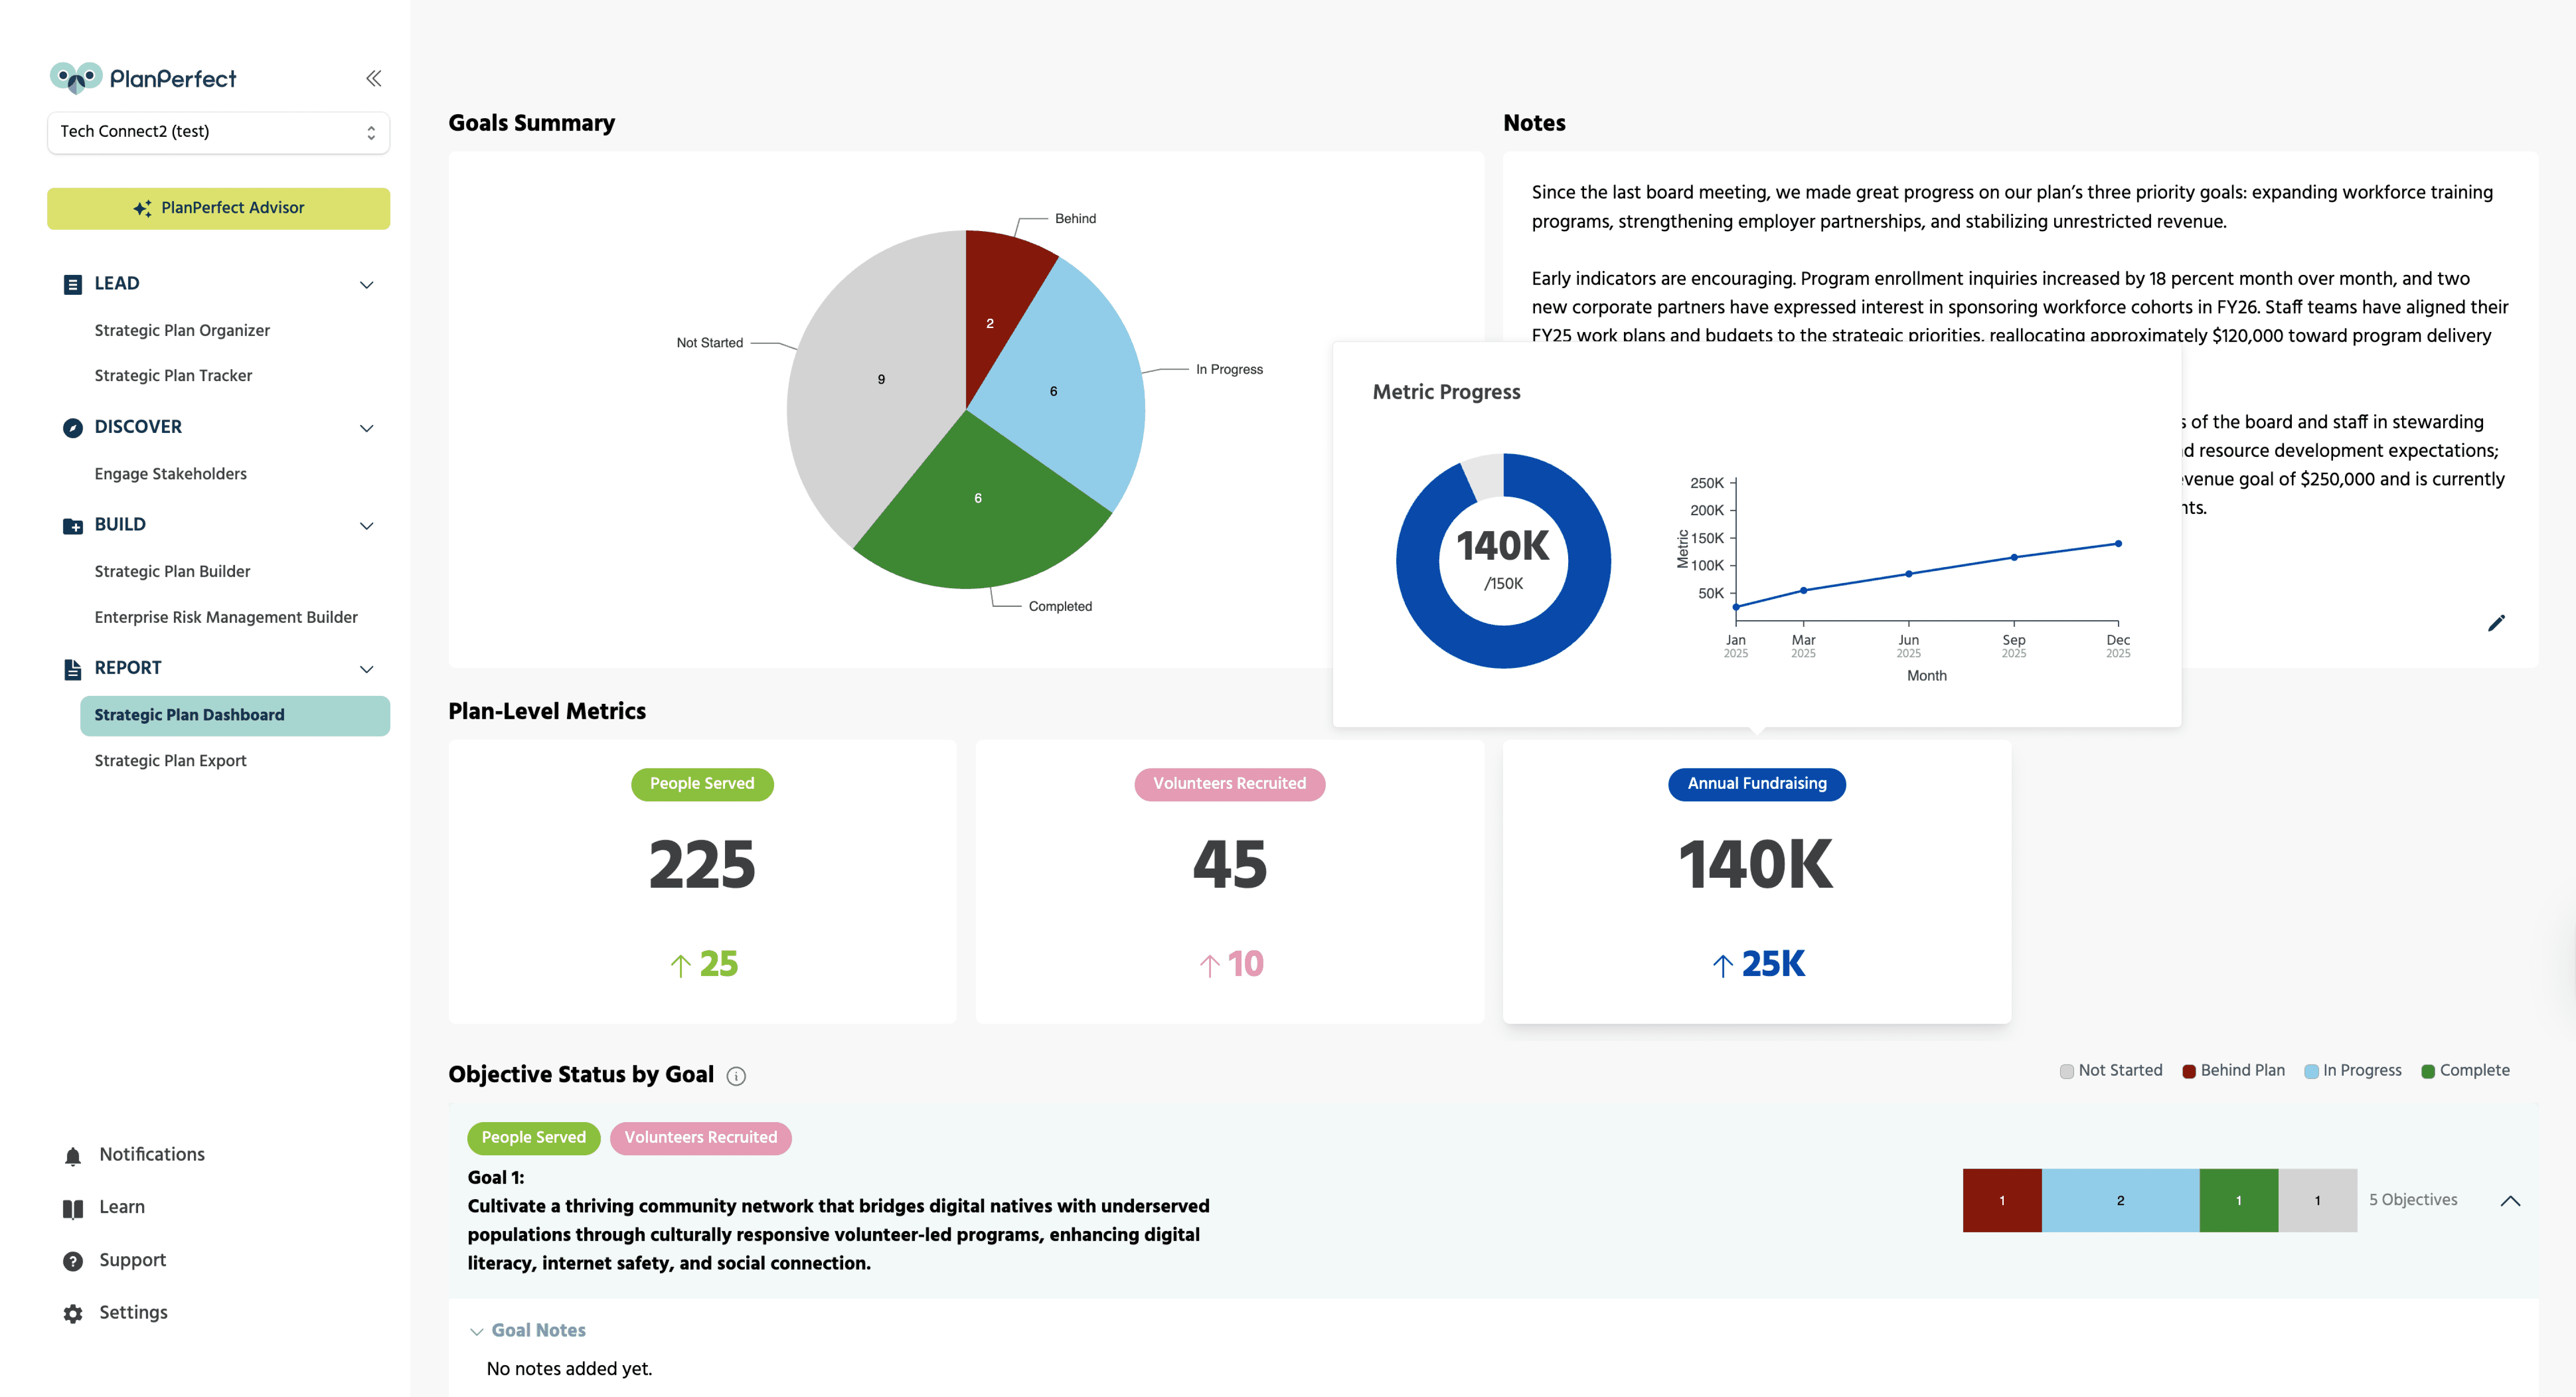This screenshot has width=2576, height=1397.
Task: Open Notifications via the bell icon
Action: [x=73, y=1156]
